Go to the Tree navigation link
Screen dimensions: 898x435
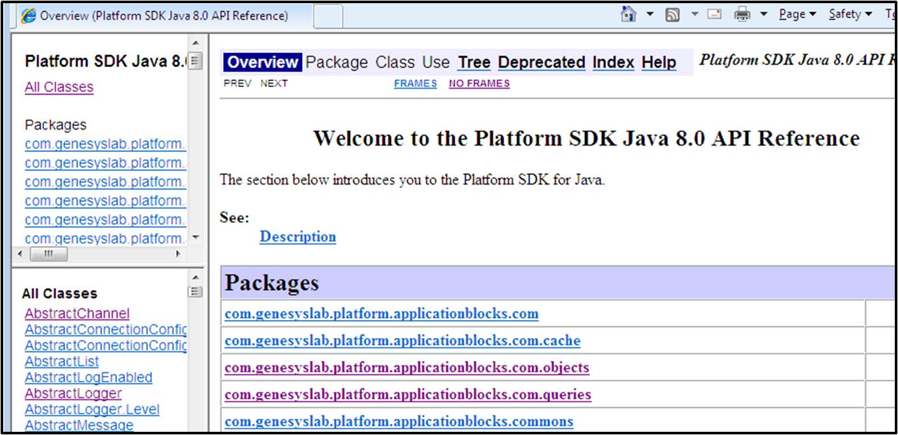click(474, 63)
